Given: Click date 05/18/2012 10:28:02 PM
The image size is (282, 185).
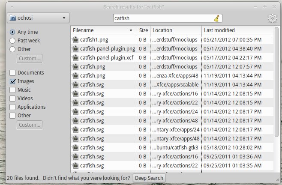Looking at the screenshot, I should click(x=232, y=148).
